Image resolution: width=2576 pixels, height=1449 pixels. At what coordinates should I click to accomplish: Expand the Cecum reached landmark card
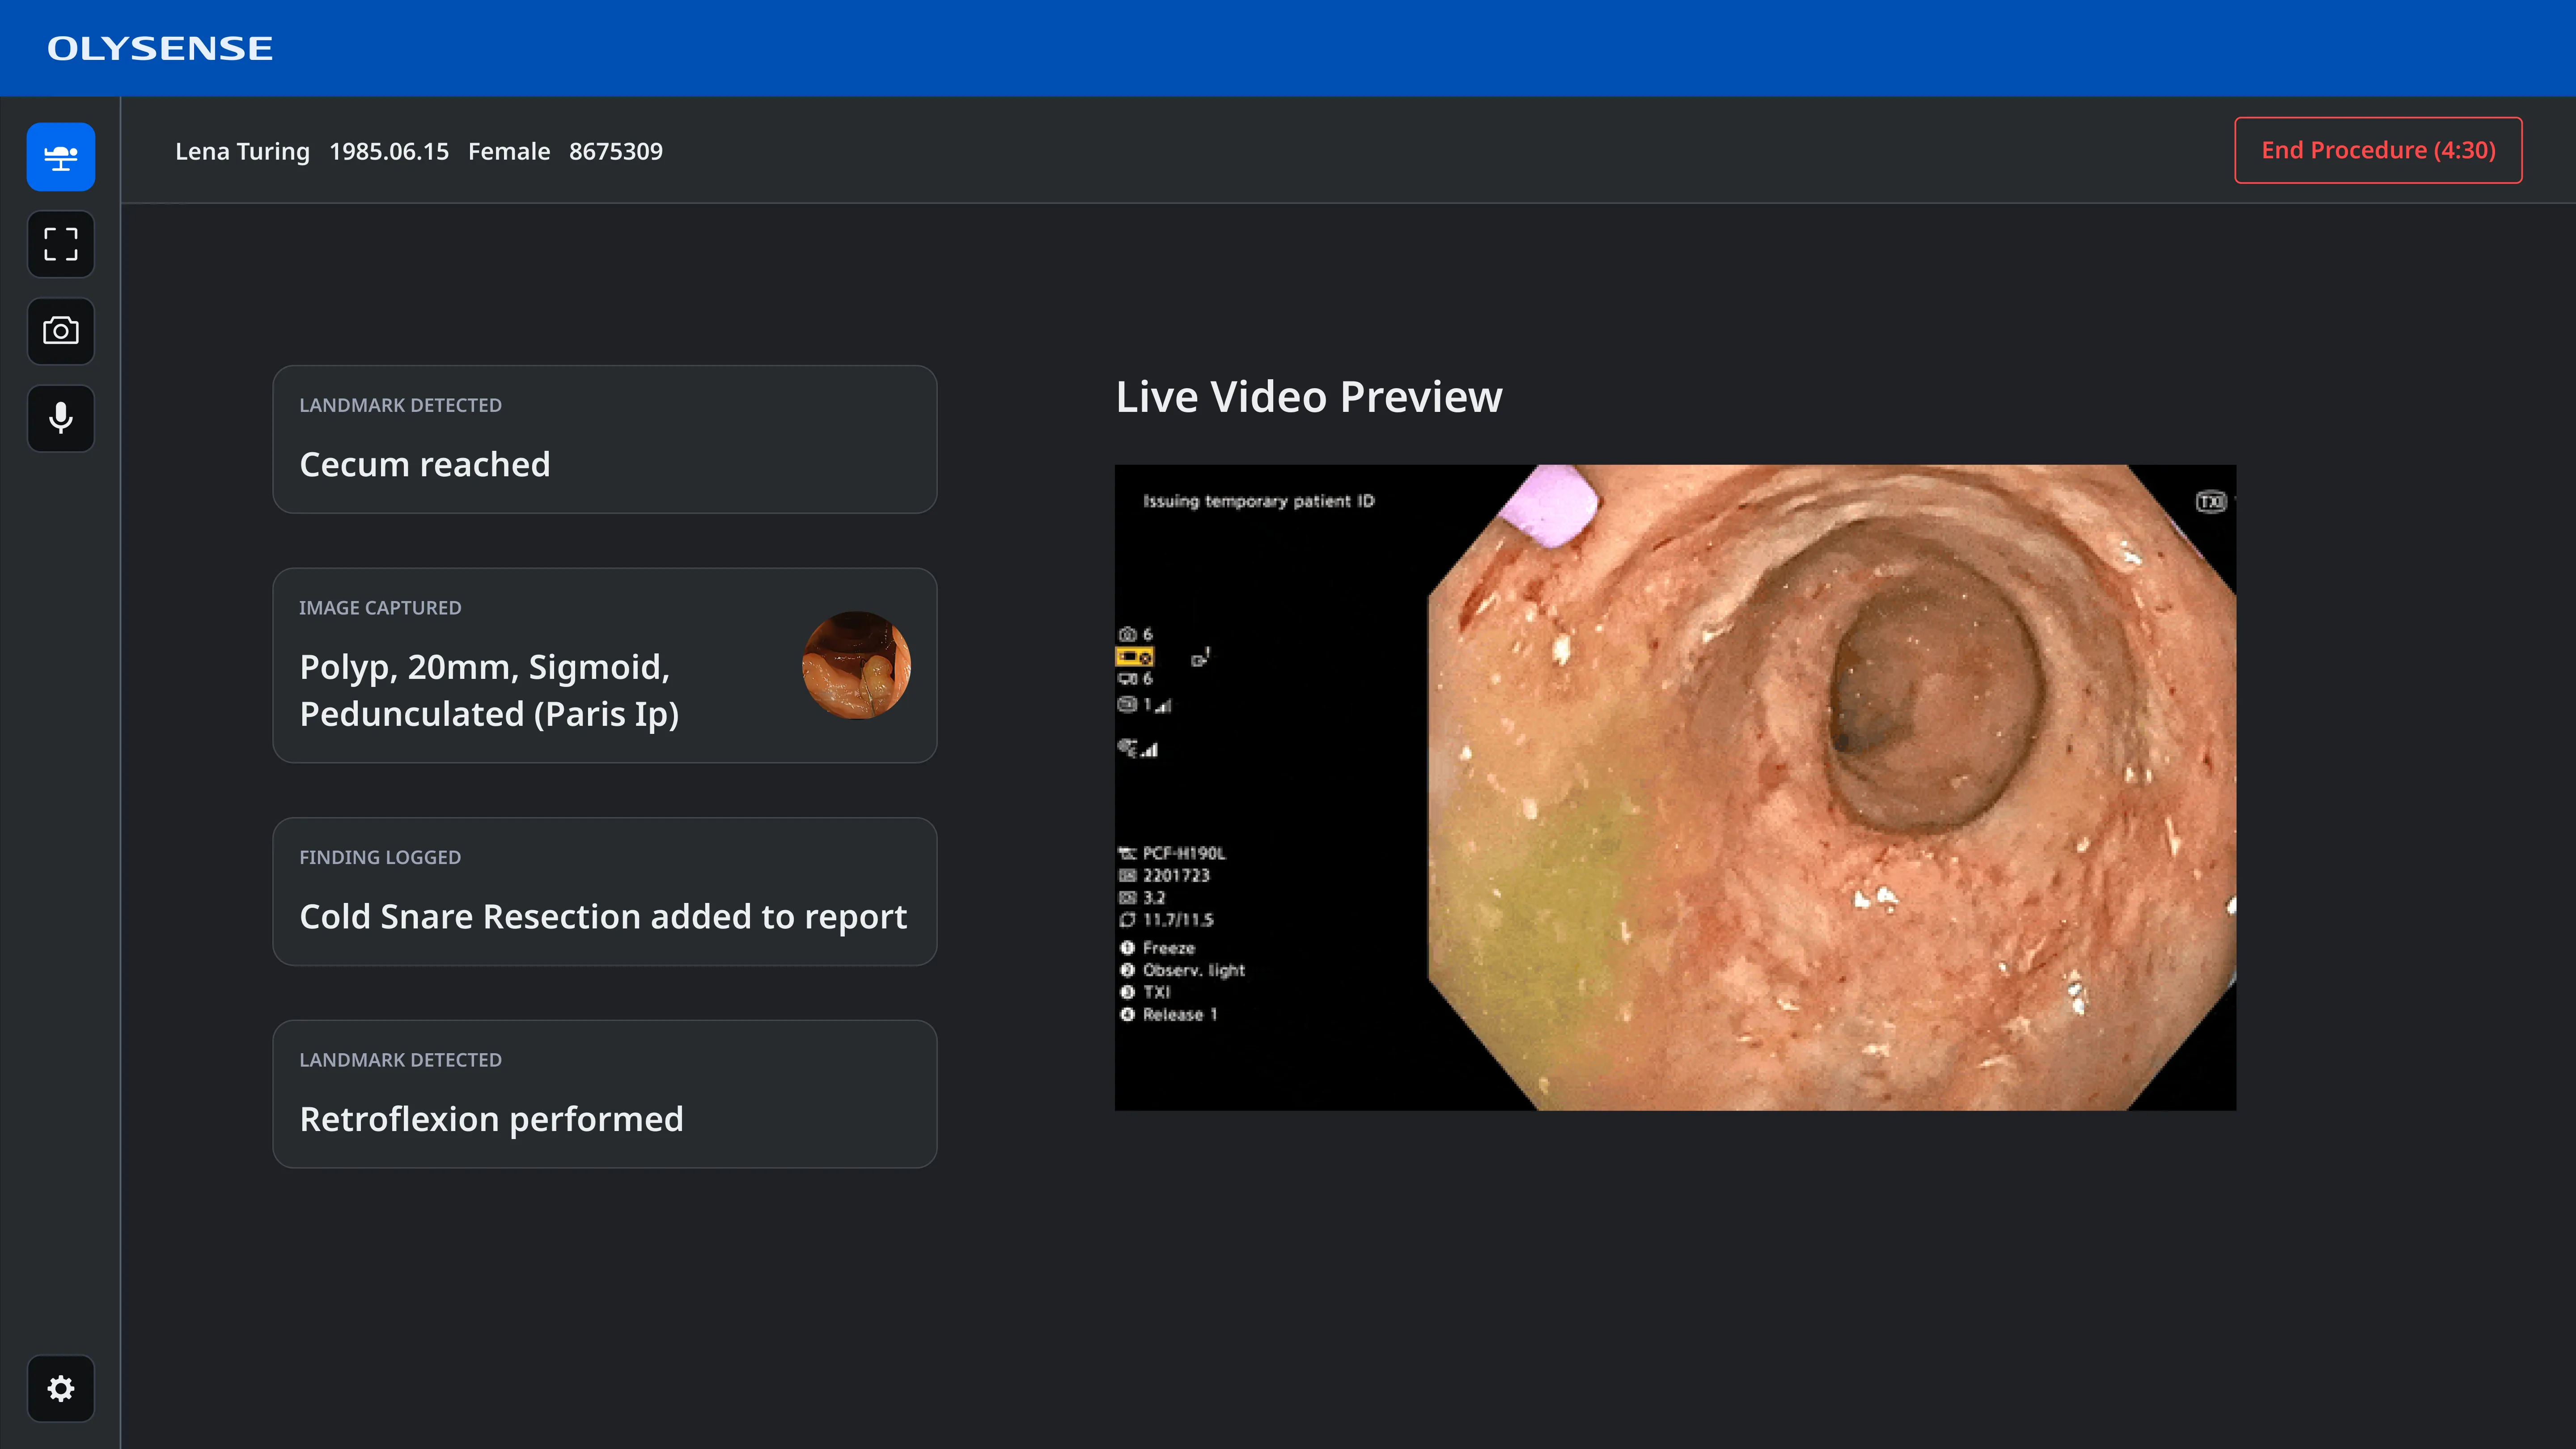(604, 439)
